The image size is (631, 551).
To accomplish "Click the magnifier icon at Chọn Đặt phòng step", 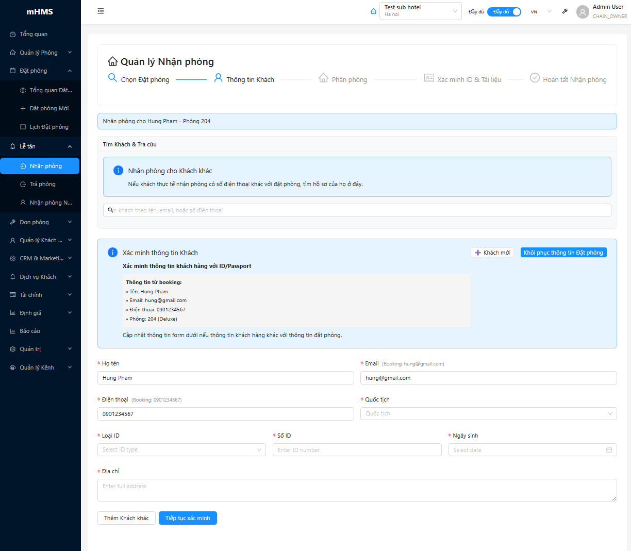I will (x=112, y=78).
